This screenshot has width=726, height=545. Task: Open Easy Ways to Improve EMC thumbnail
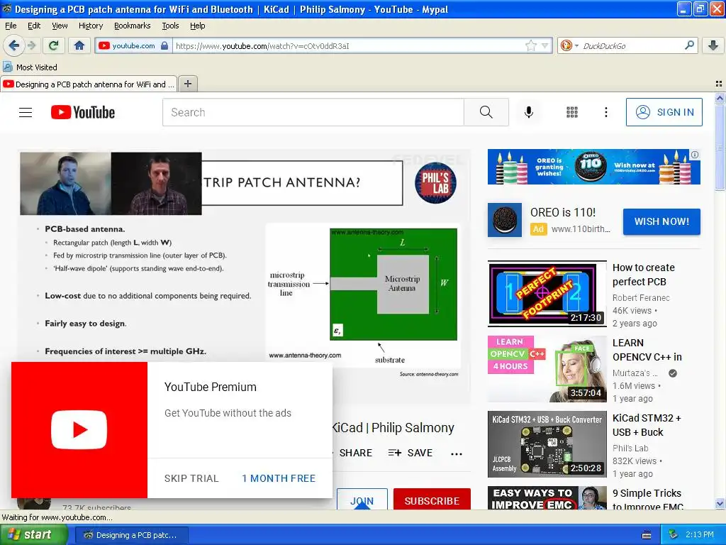point(547,497)
